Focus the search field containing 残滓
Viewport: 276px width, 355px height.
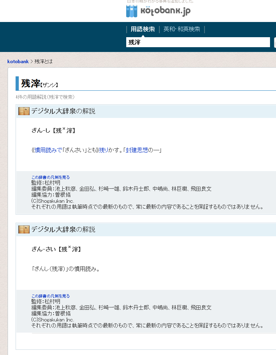pos(198,42)
